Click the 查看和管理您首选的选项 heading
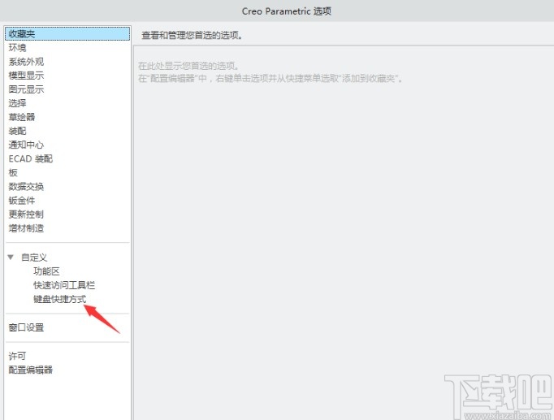The image size is (554, 420). coord(192,35)
